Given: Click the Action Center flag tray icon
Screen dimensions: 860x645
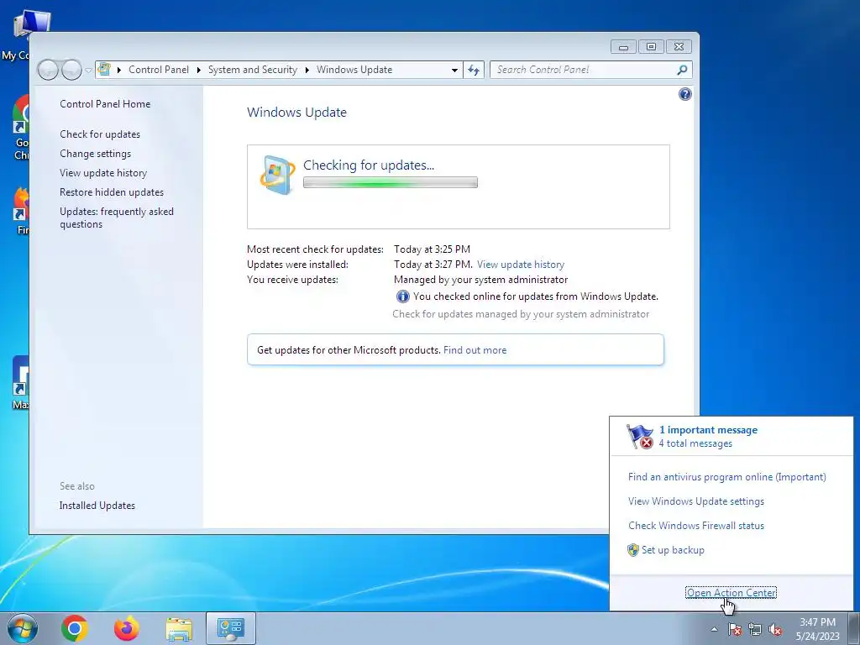Looking at the screenshot, I should click(x=735, y=629).
